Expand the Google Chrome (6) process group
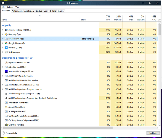 [x=2, y=43]
